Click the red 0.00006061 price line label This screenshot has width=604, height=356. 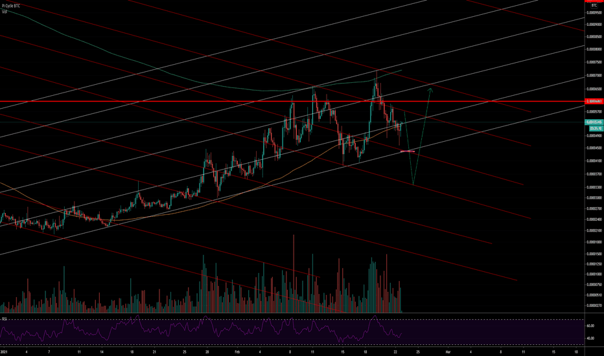594,102
